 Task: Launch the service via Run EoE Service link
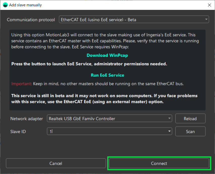pyautogui.click(x=107, y=75)
